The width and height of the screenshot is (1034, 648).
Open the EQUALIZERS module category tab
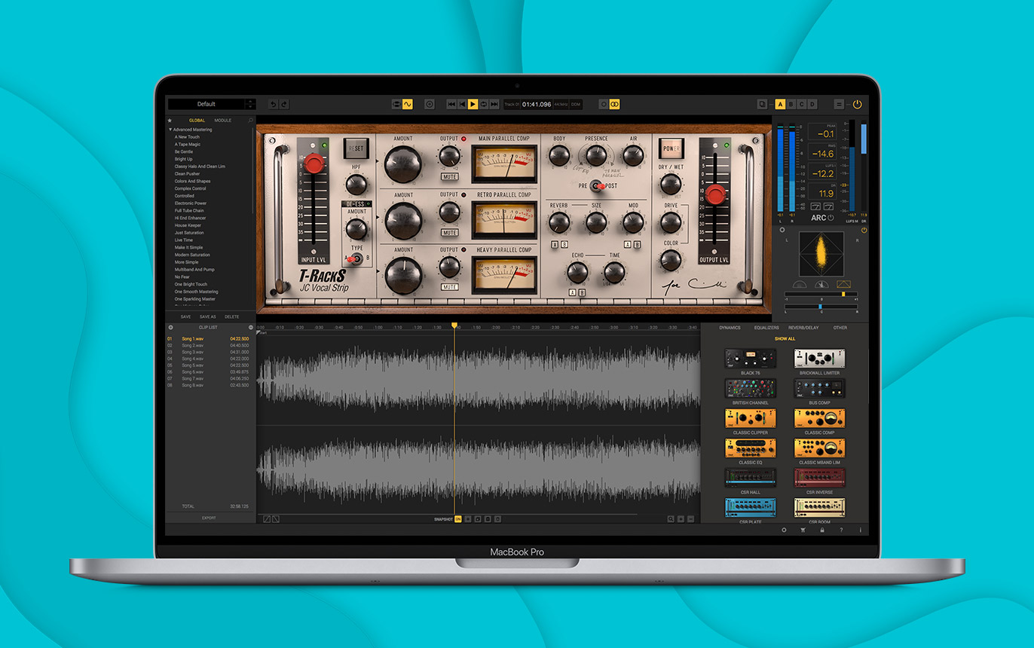coord(766,328)
